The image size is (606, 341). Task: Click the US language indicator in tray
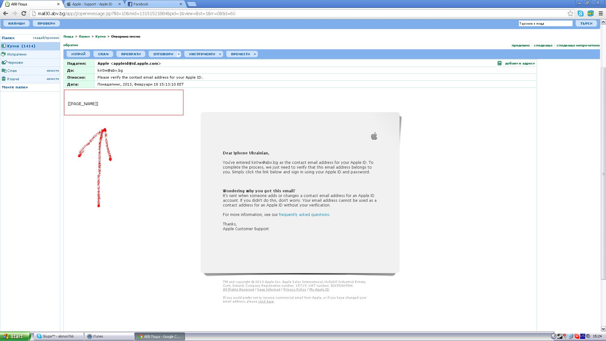(x=583, y=336)
